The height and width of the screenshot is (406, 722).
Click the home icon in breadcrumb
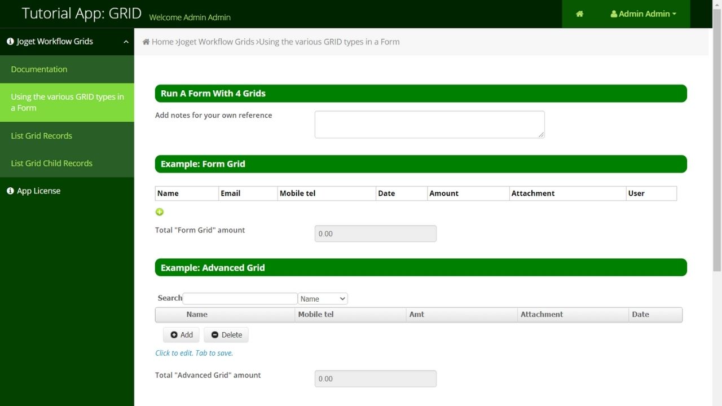[x=146, y=42]
